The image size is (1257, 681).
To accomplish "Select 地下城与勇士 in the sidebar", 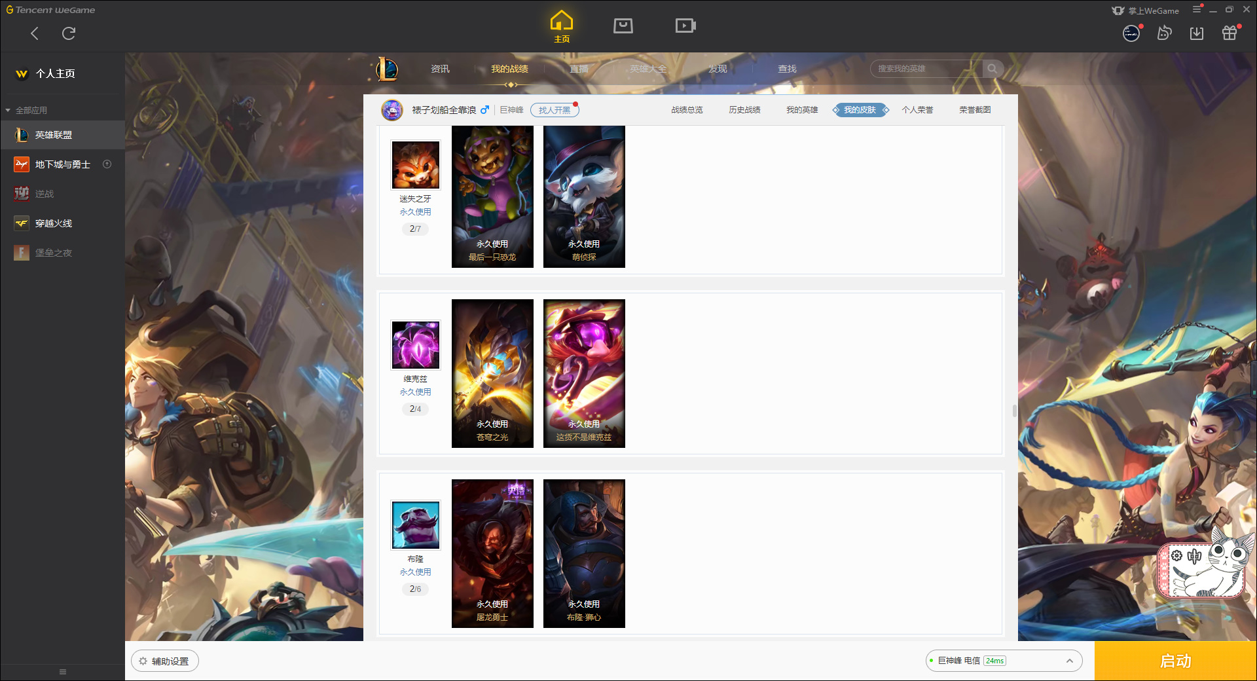I will pos(62,164).
